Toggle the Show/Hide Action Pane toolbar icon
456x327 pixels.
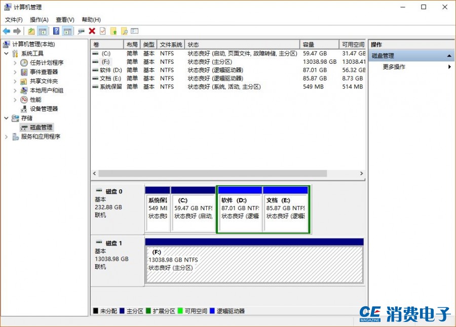(x=67, y=31)
